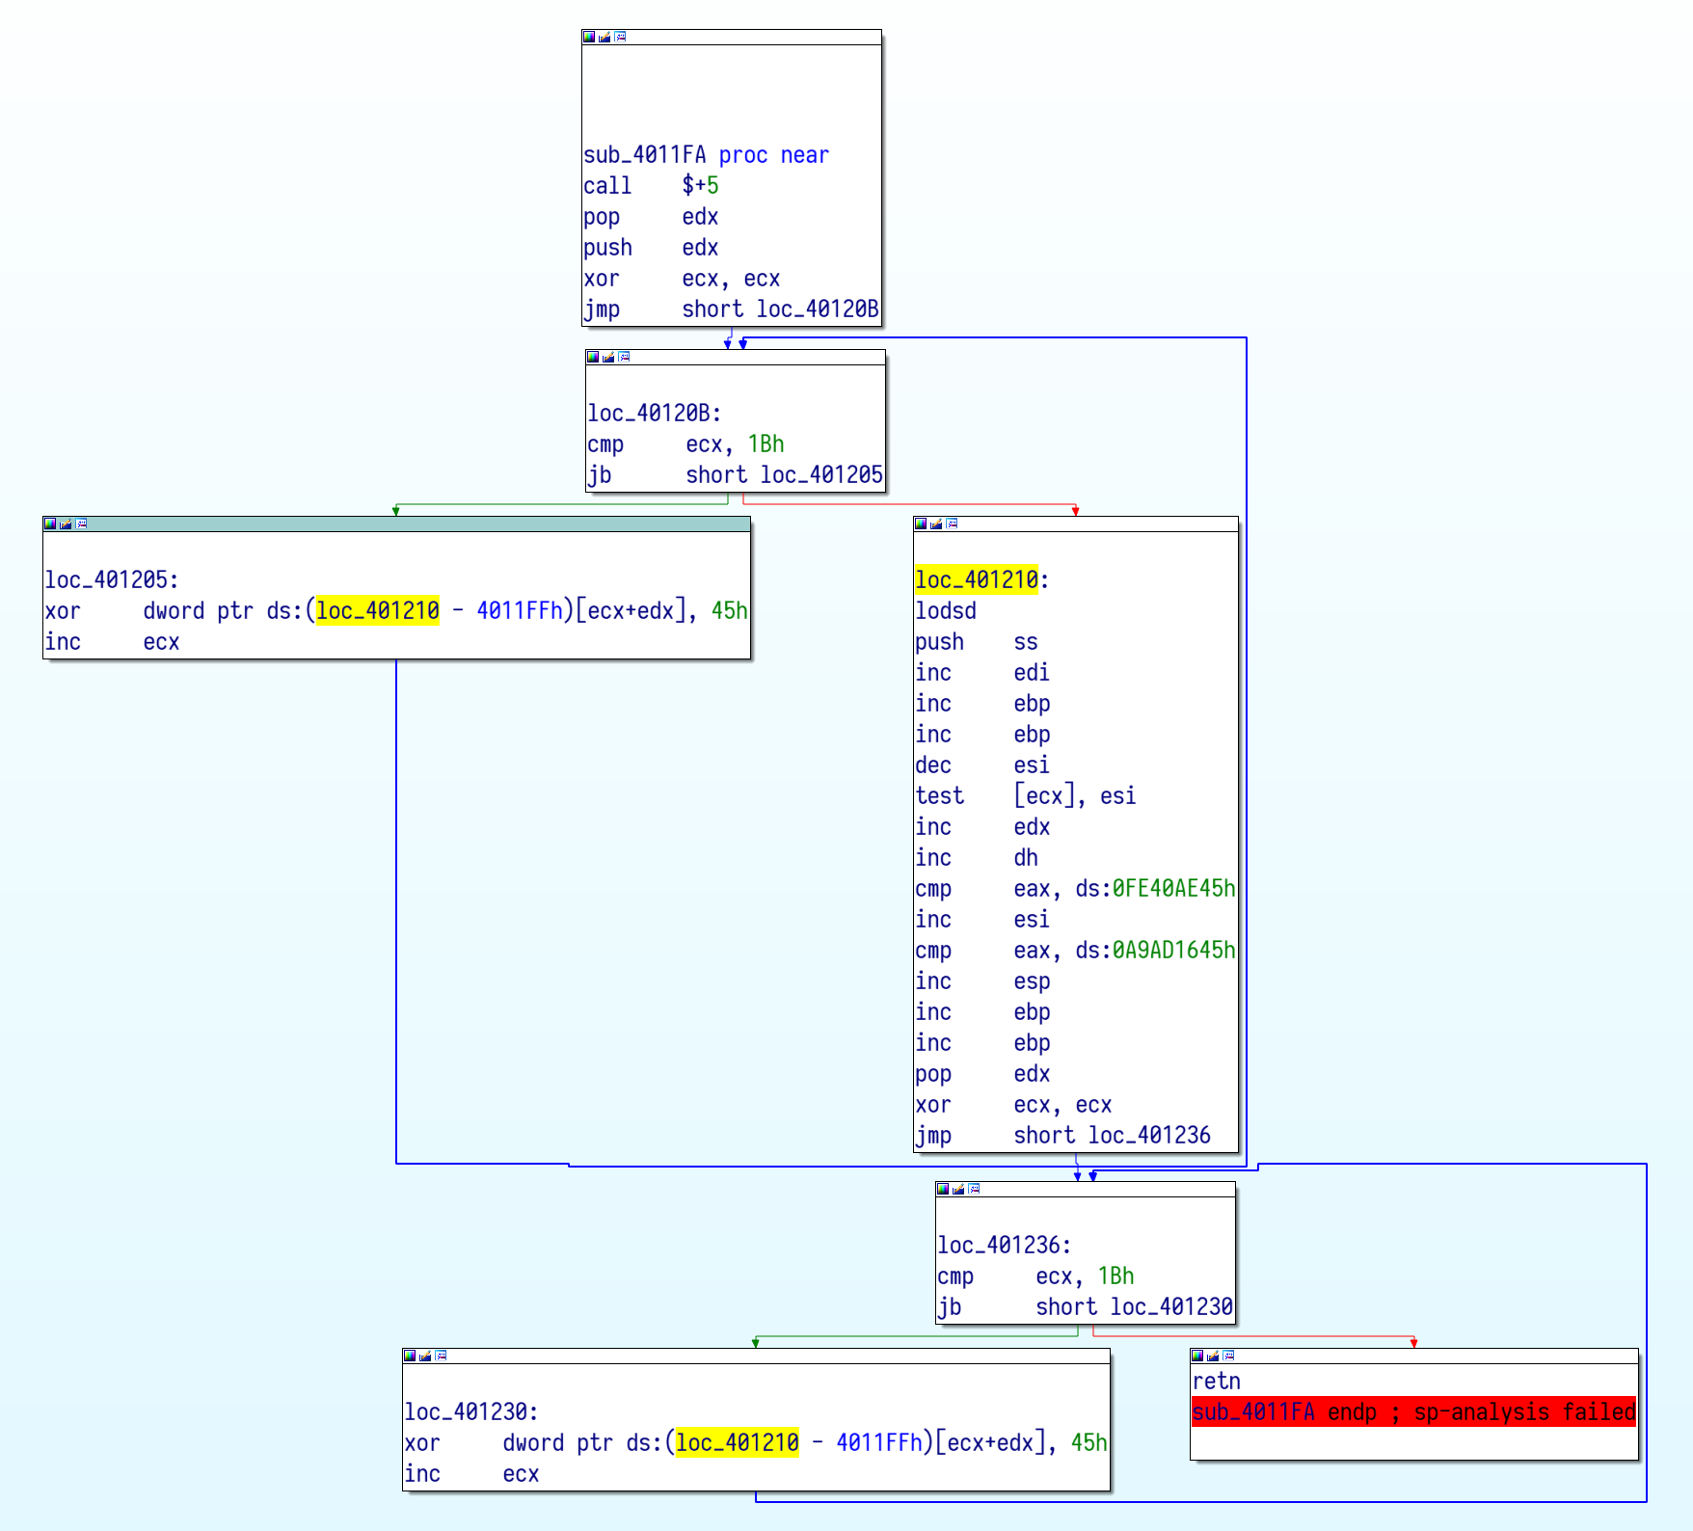
Task: Click the group nodes icon on loc_401210 block
Action: (952, 524)
